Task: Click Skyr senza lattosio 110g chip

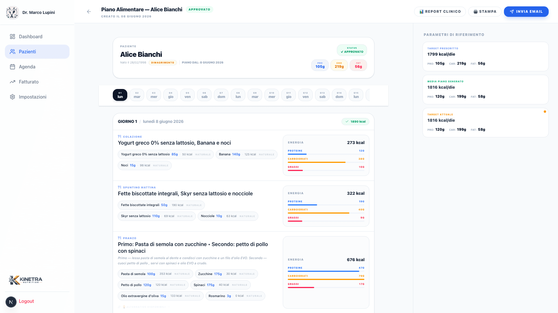Action: pos(157,216)
